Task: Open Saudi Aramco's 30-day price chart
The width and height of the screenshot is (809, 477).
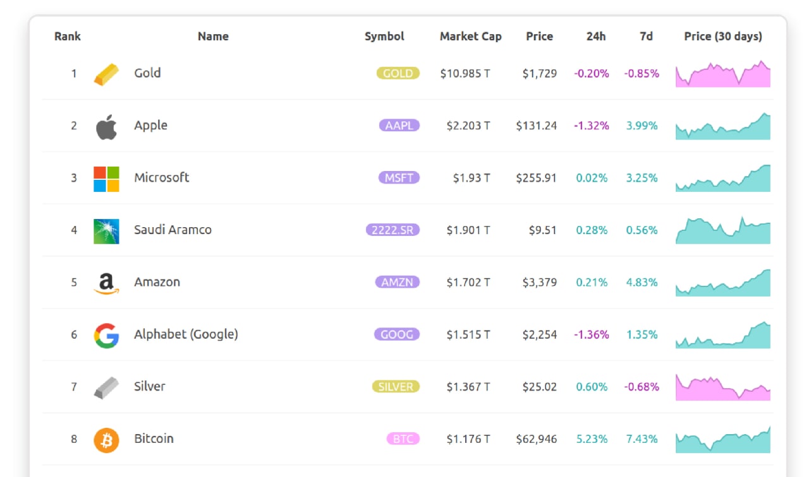Action: point(723,230)
